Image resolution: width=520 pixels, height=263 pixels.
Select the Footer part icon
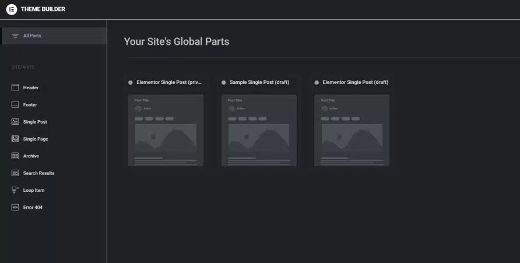pyautogui.click(x=15, y=104)
